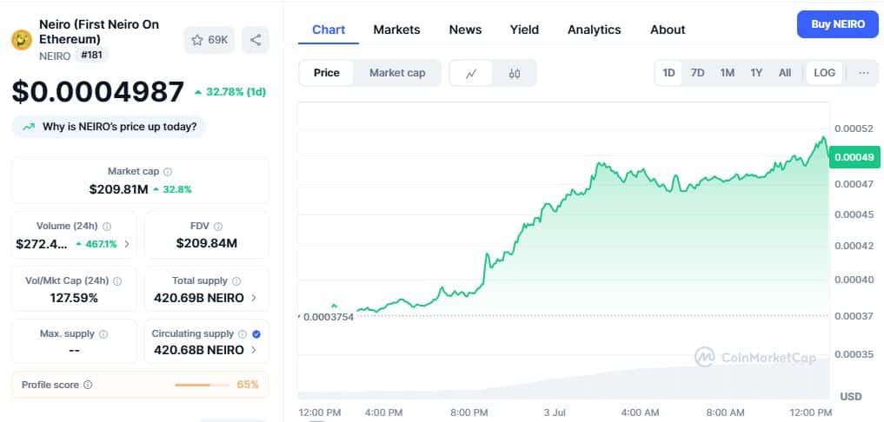
Task: Click the 4:00 AM time axis label
Action: point(640,413)
